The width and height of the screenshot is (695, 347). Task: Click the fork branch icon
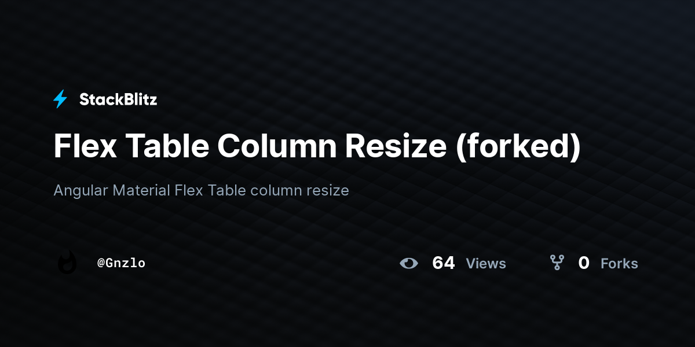(557, 263)
